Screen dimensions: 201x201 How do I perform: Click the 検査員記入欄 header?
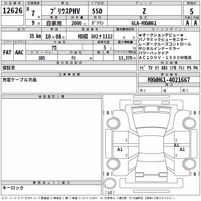[51, 97]
